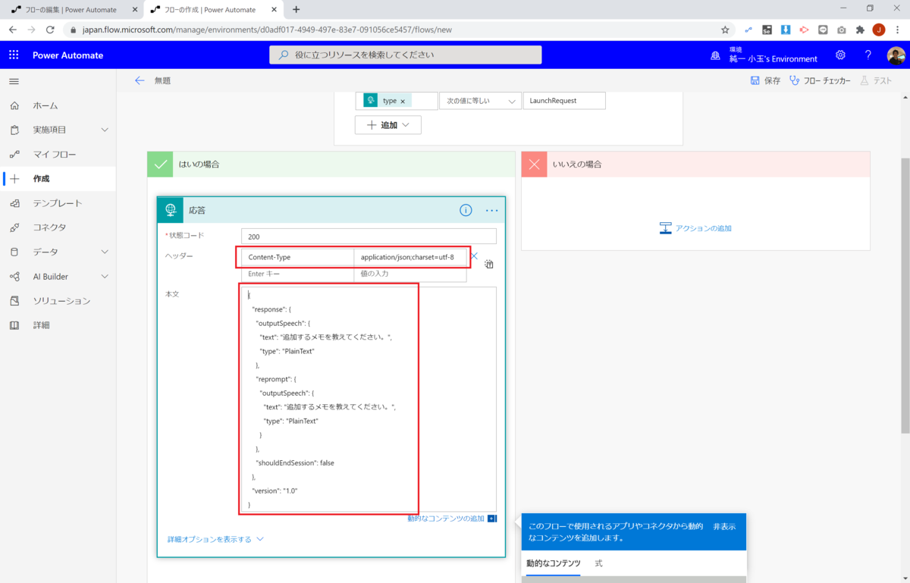The height and width of the screenshot is (583, 910).
Task: Run the フロー チェッカー
Action: pos(820,80)
